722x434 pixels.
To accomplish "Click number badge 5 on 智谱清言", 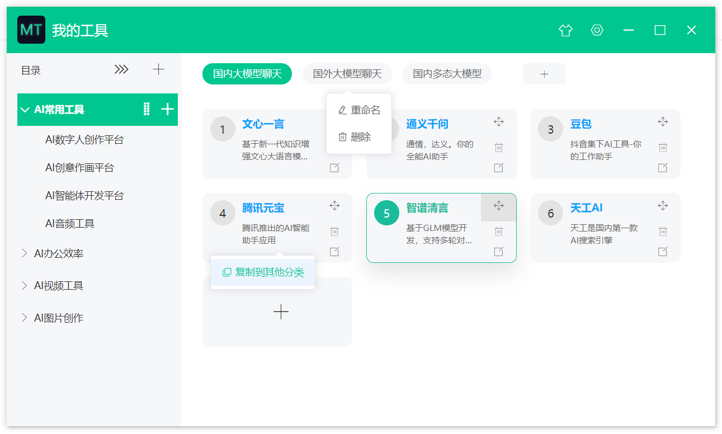I will [386, 213].
